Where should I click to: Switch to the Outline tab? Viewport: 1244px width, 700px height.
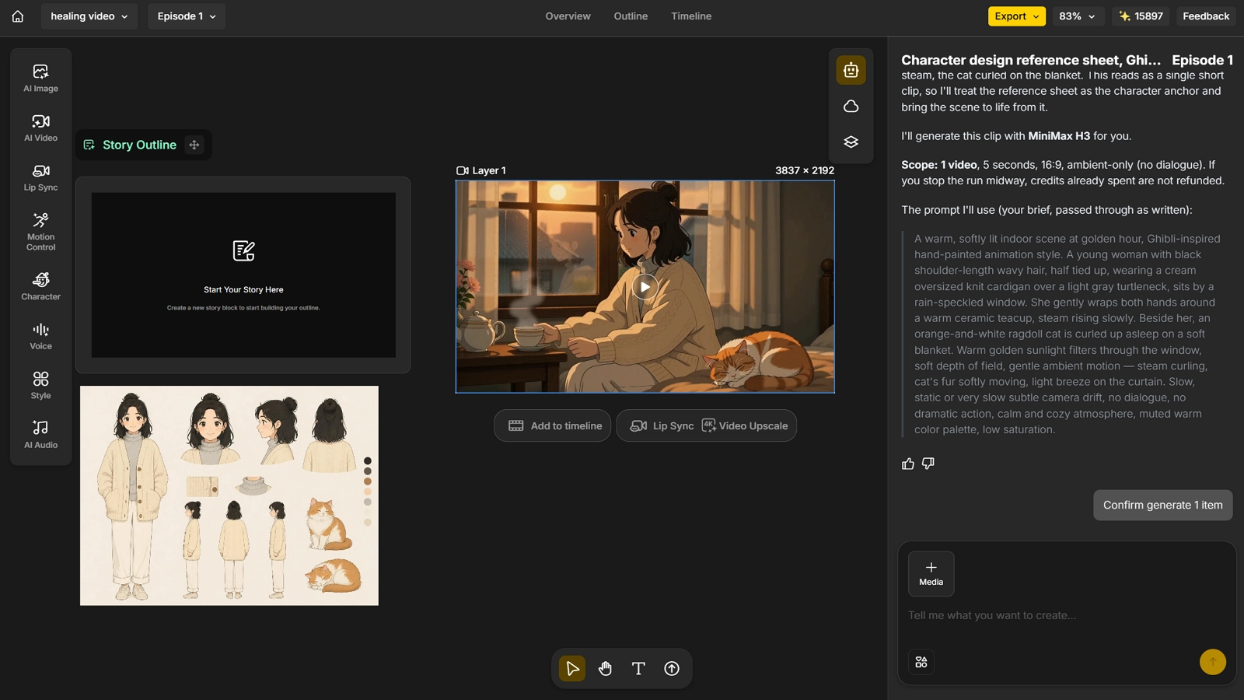point(631,16)
